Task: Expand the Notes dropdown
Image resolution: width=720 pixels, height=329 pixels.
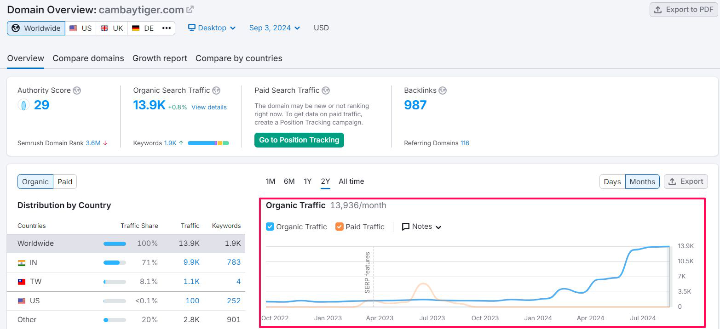Action: pyautogui.click(x=422, y=227)
